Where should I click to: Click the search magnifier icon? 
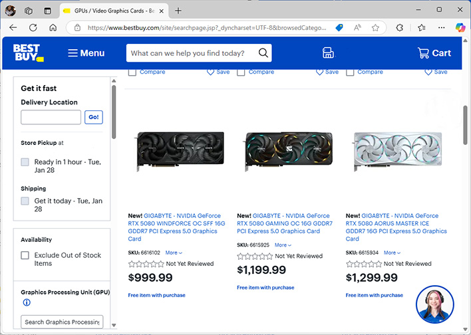tap(263, 53)
